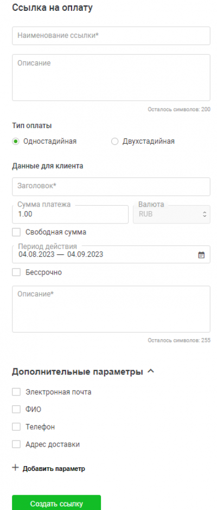
Task: Click the required Описание* client textarea
Action: coord(111,309)
